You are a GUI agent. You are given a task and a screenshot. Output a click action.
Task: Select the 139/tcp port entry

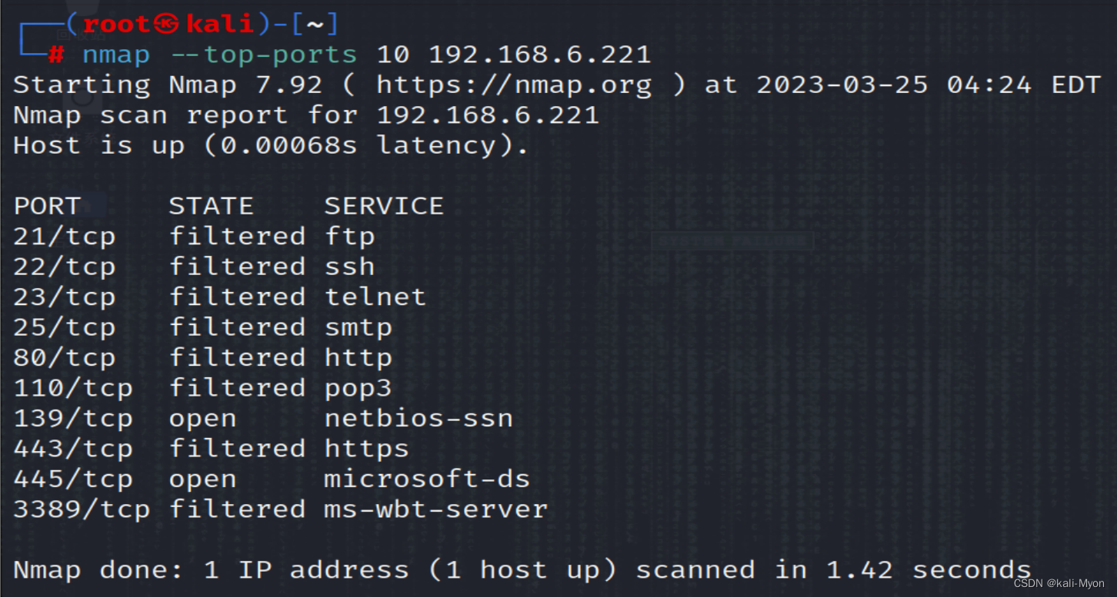tap(73, 419)
